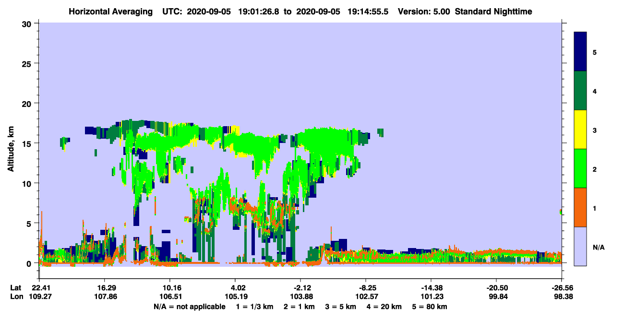Click the yellow color bar segment labeled 3
Screen dimensions: 624x320
[x=580, y=130]
